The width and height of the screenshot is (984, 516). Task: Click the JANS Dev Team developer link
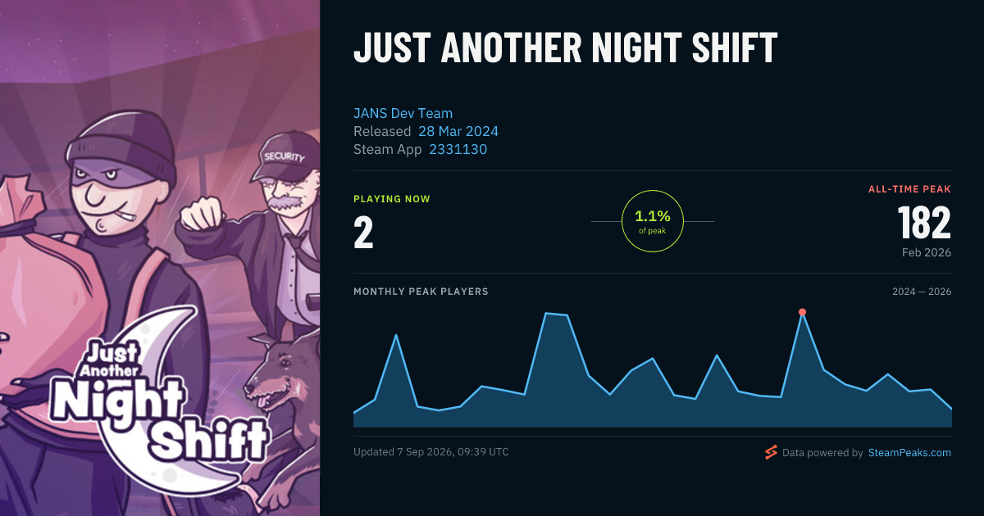pyautogui.click(x=403, y=113)
